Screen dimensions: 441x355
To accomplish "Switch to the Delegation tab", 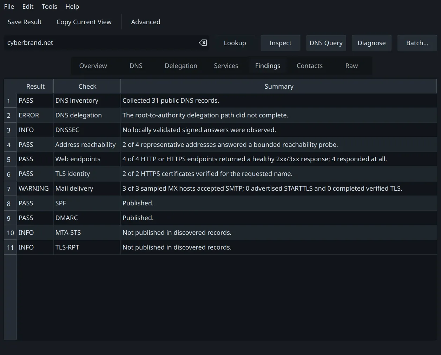I will click(181, 66).
